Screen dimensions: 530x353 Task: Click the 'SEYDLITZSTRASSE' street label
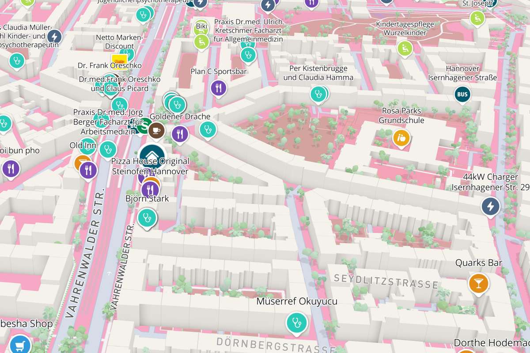point(386,282)
